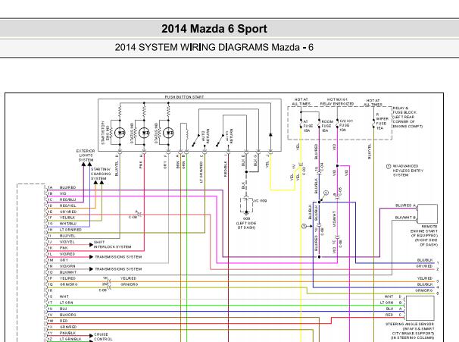Select WHT D at steering angle sensor
This screenshot has height=342, width=459.
(x=393, y=297)
